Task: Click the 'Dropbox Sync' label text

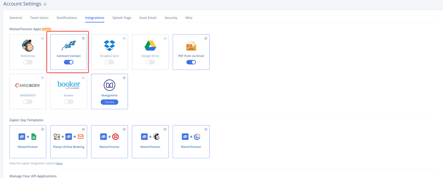Action: pyautogui.click(x=109, y=56)
